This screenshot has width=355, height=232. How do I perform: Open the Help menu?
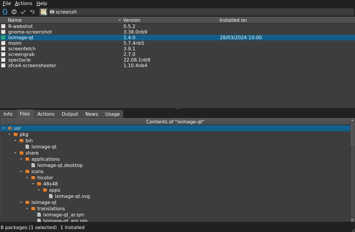[x=42, y=4]
